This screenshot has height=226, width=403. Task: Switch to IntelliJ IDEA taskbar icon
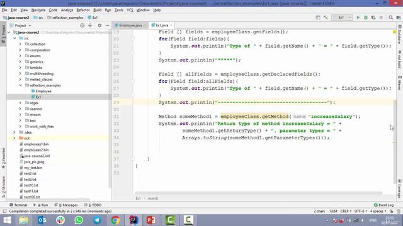[133, 220]
